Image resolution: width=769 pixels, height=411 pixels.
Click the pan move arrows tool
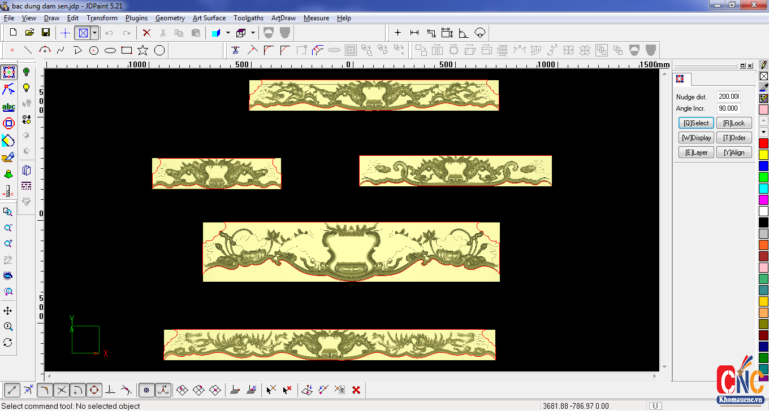8,311
